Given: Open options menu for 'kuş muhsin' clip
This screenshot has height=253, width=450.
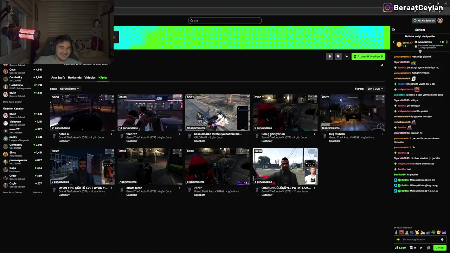Looking at the screenshot, I should (382, 134).
